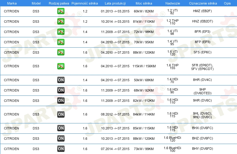
Task: Select engine code 8FP (EP3)
Action: pos(202,42)
